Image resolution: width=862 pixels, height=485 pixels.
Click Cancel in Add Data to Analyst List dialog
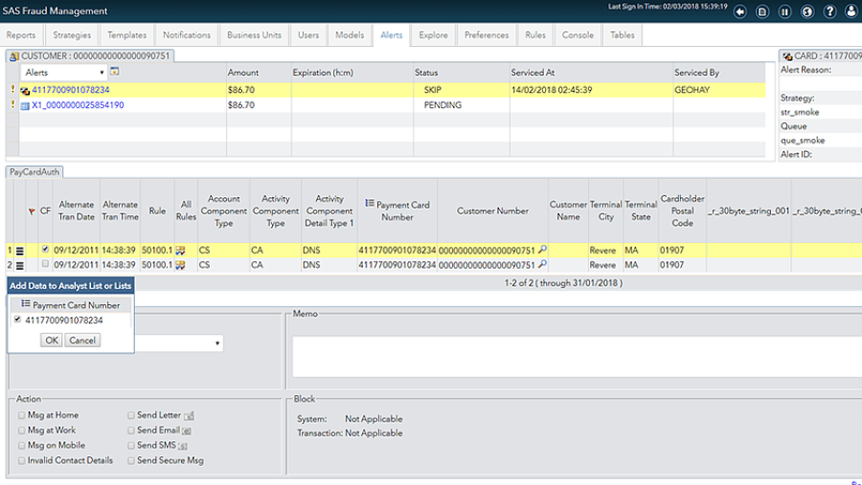(82, 341)
